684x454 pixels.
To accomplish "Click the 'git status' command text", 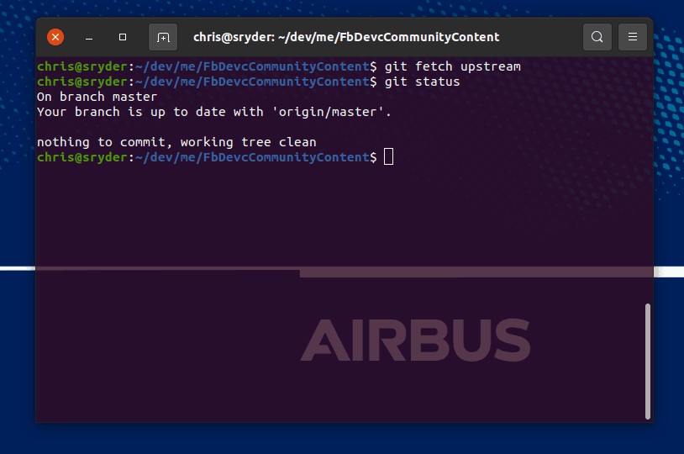I will 422,82.
